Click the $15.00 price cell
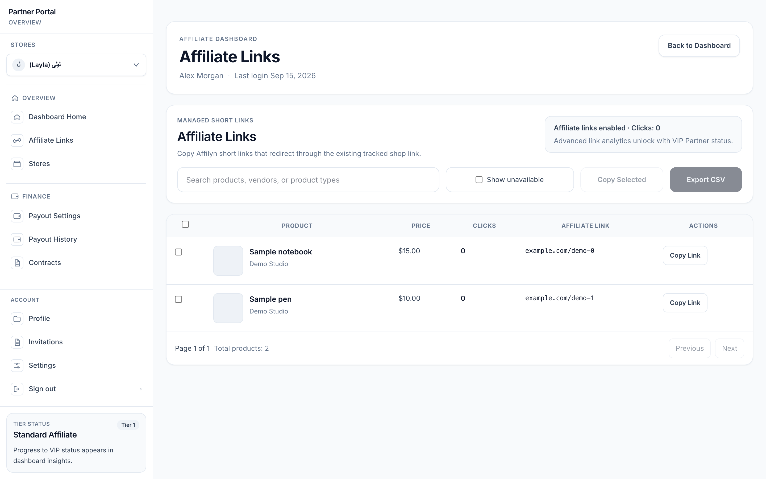Screen dimensions: 766x479 [409, 251]
